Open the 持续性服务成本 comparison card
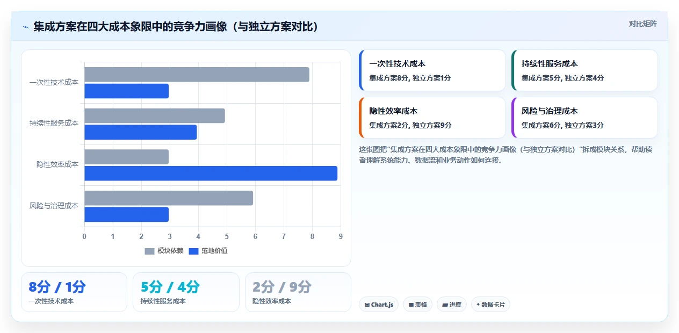This screenshot has width=679, height=333. point(584,70)
